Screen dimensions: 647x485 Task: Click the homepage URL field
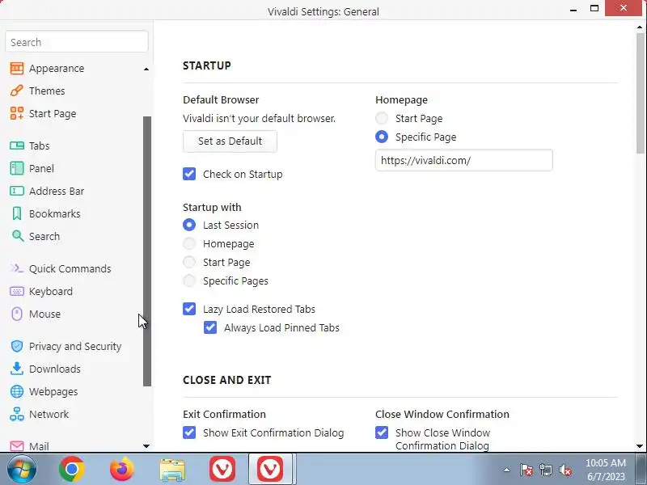point(463,160)
